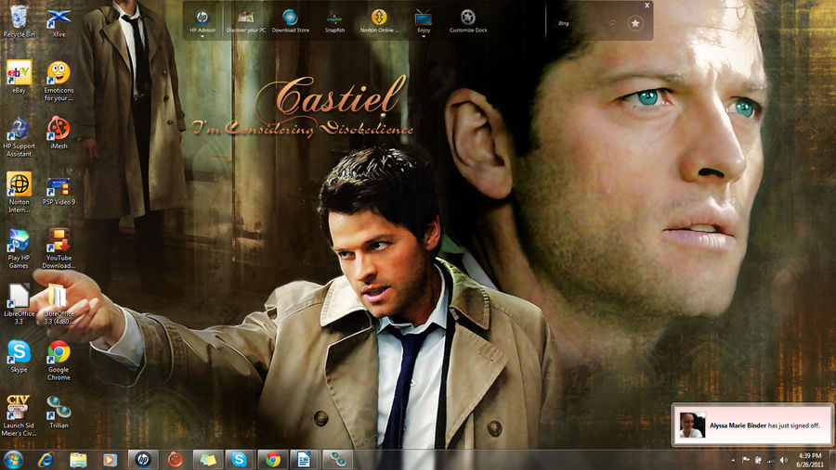Launch Sid Meier's Civ desktop shortcut

(x=19, y=415)
